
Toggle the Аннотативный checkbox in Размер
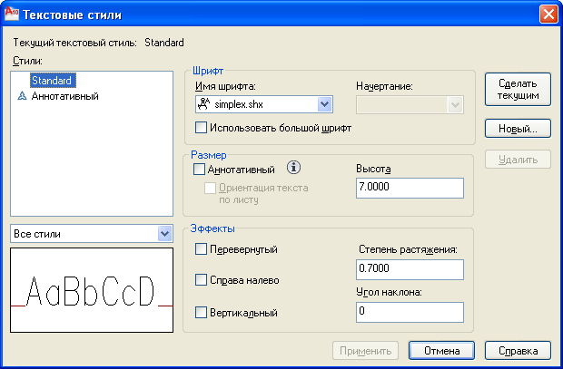pyautogui.click(x=199, y=170)
